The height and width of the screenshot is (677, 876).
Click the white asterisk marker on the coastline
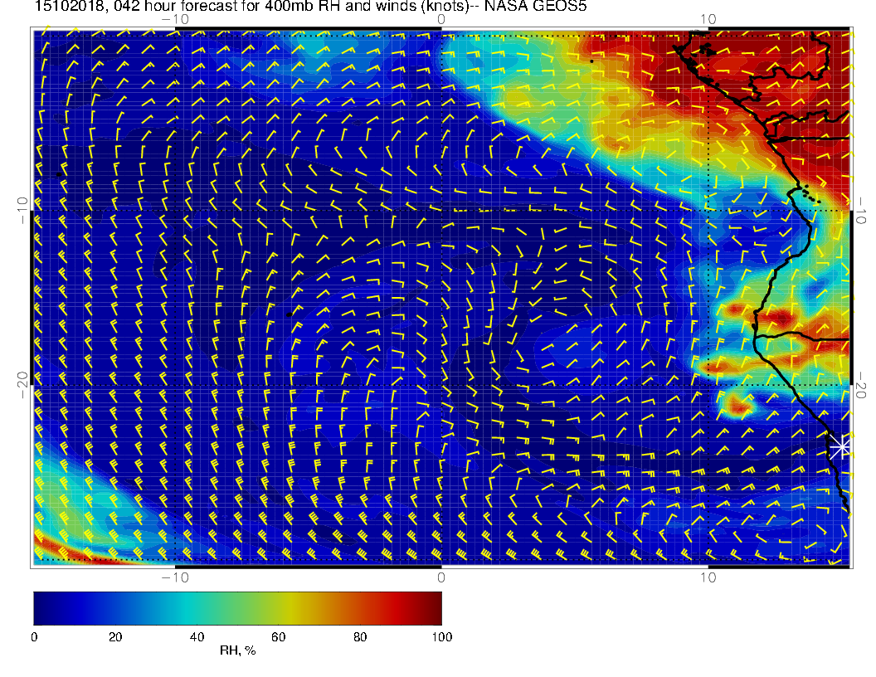[x=839, y=447]
